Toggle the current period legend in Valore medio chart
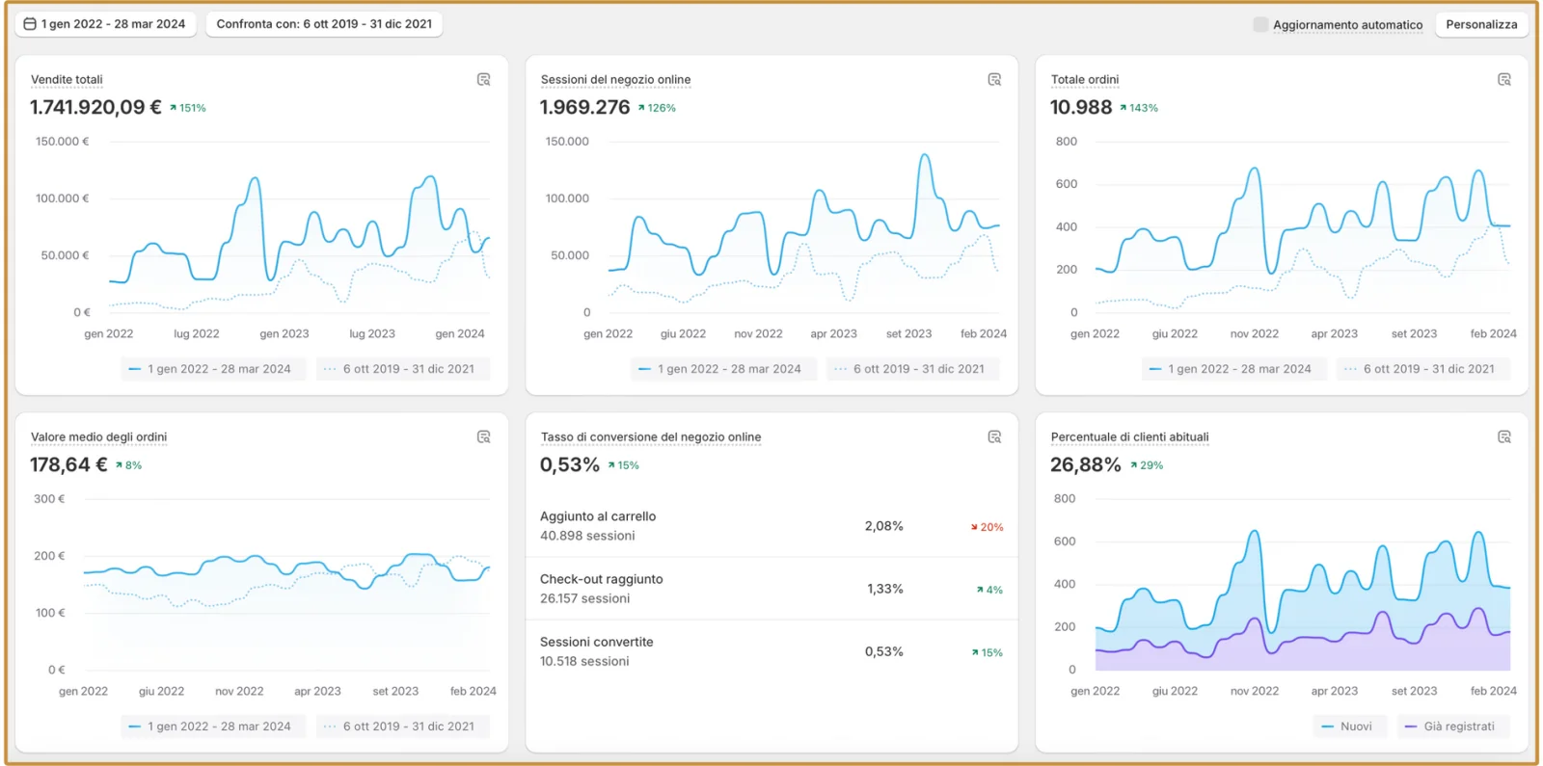Screen dimensions: 1543x766 212,726
